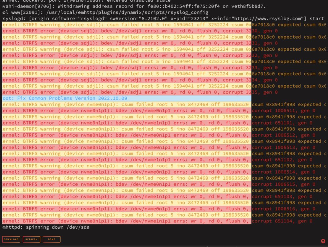Click the Download button
This screenshot has width=328, height=247.
click(11, 239)
